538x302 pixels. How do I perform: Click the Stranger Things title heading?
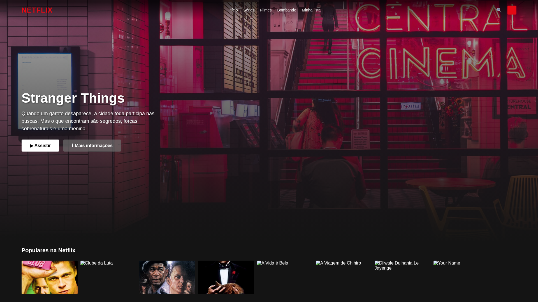pyautogui.click(x=73, y=98)
